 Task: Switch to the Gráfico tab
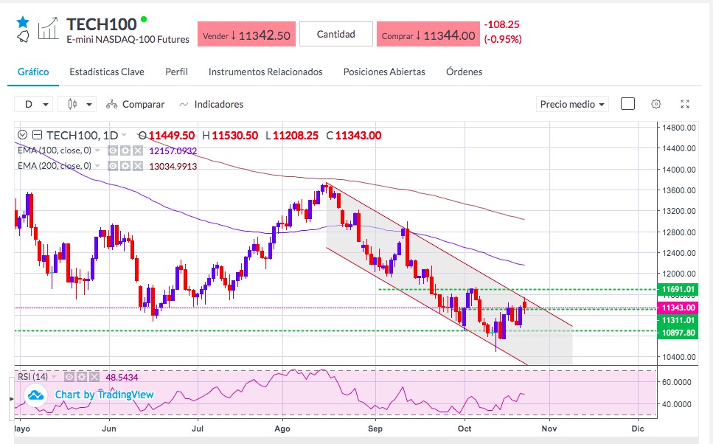(x=33, y=72)
